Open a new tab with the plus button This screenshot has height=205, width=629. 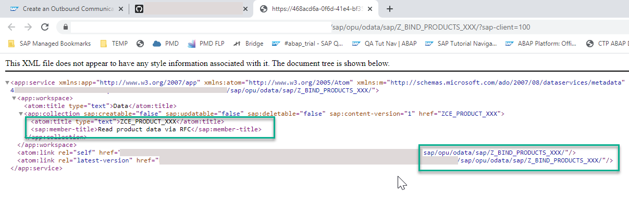click(x=389, y=9)
